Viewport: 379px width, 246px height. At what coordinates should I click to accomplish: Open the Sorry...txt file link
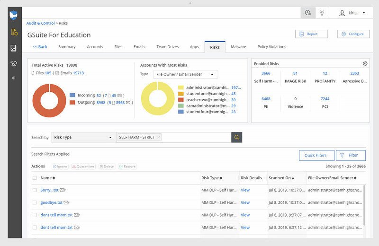pyautogui.click(x=50, y=190)
